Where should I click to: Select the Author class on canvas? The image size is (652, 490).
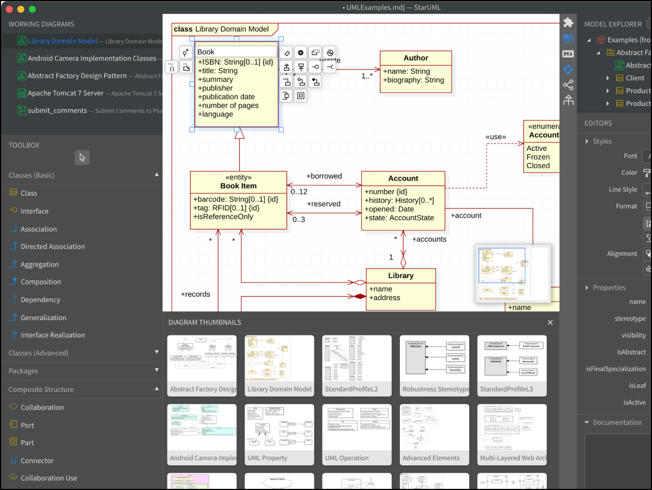(x=416, y=72)
